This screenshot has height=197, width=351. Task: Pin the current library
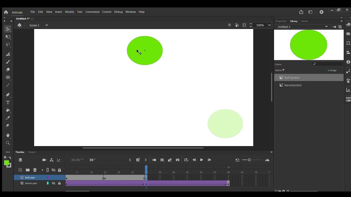(x=334, y=27)
